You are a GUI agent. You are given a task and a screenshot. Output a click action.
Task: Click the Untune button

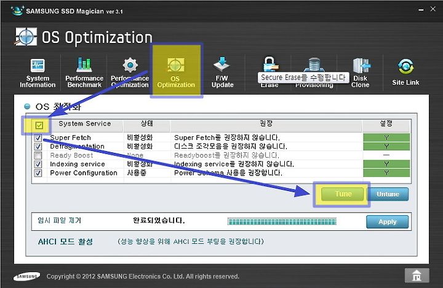pyautogui.click(x=388, y=194)
